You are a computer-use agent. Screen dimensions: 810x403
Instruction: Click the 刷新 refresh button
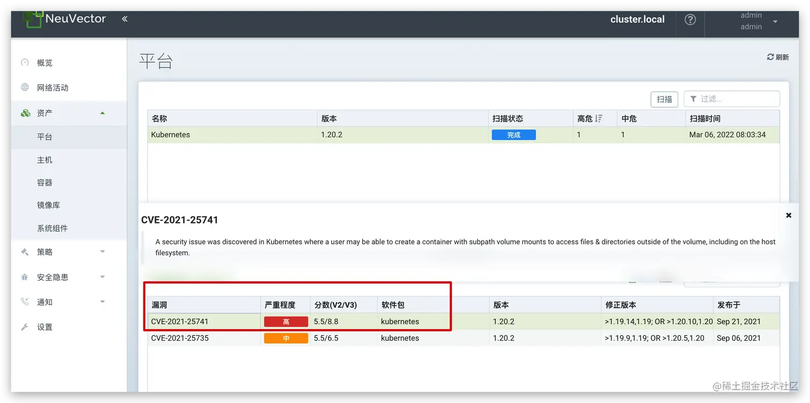[778, 57]
